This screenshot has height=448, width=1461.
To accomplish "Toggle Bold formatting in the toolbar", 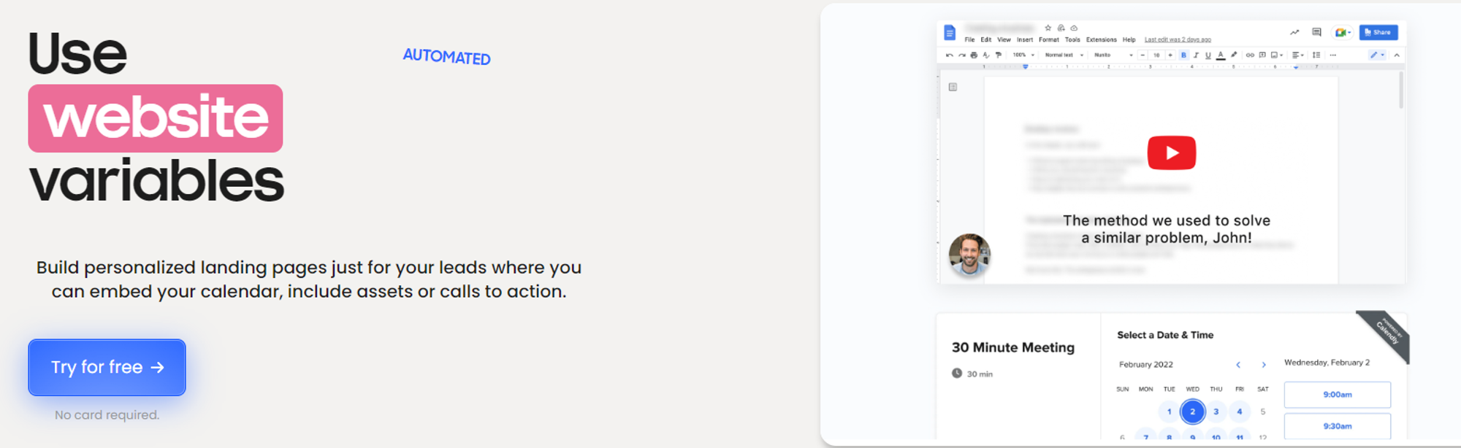I will [1183, 55].
